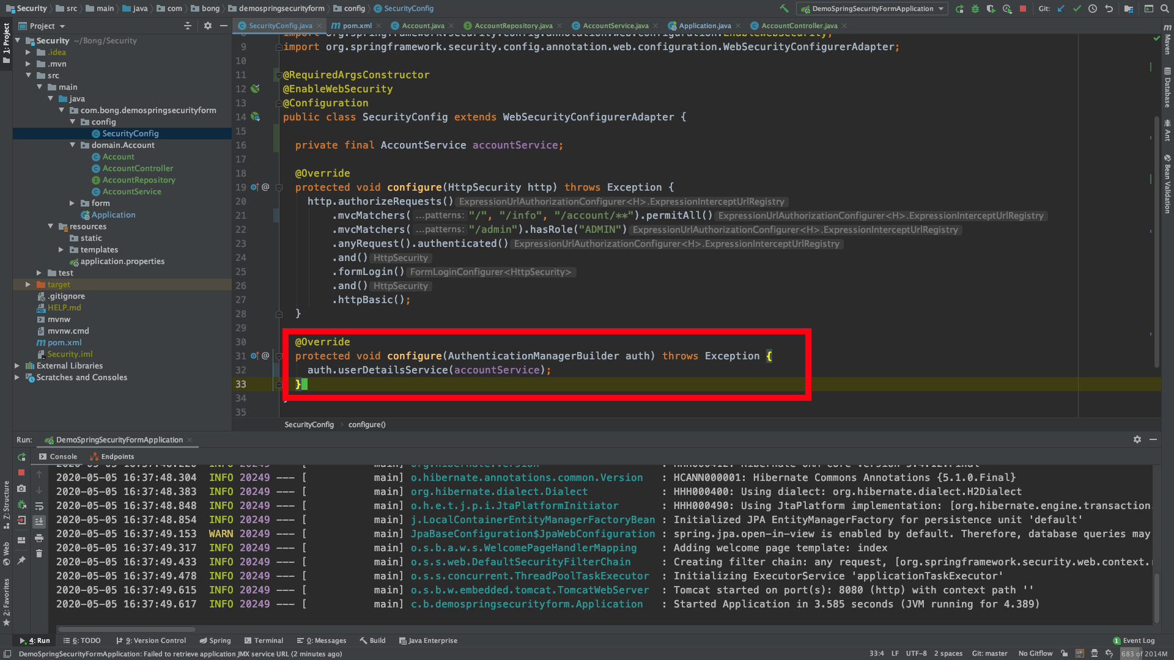1174x660 pixels.
Task: Toggle scroll to end in console
Action: 39,522
